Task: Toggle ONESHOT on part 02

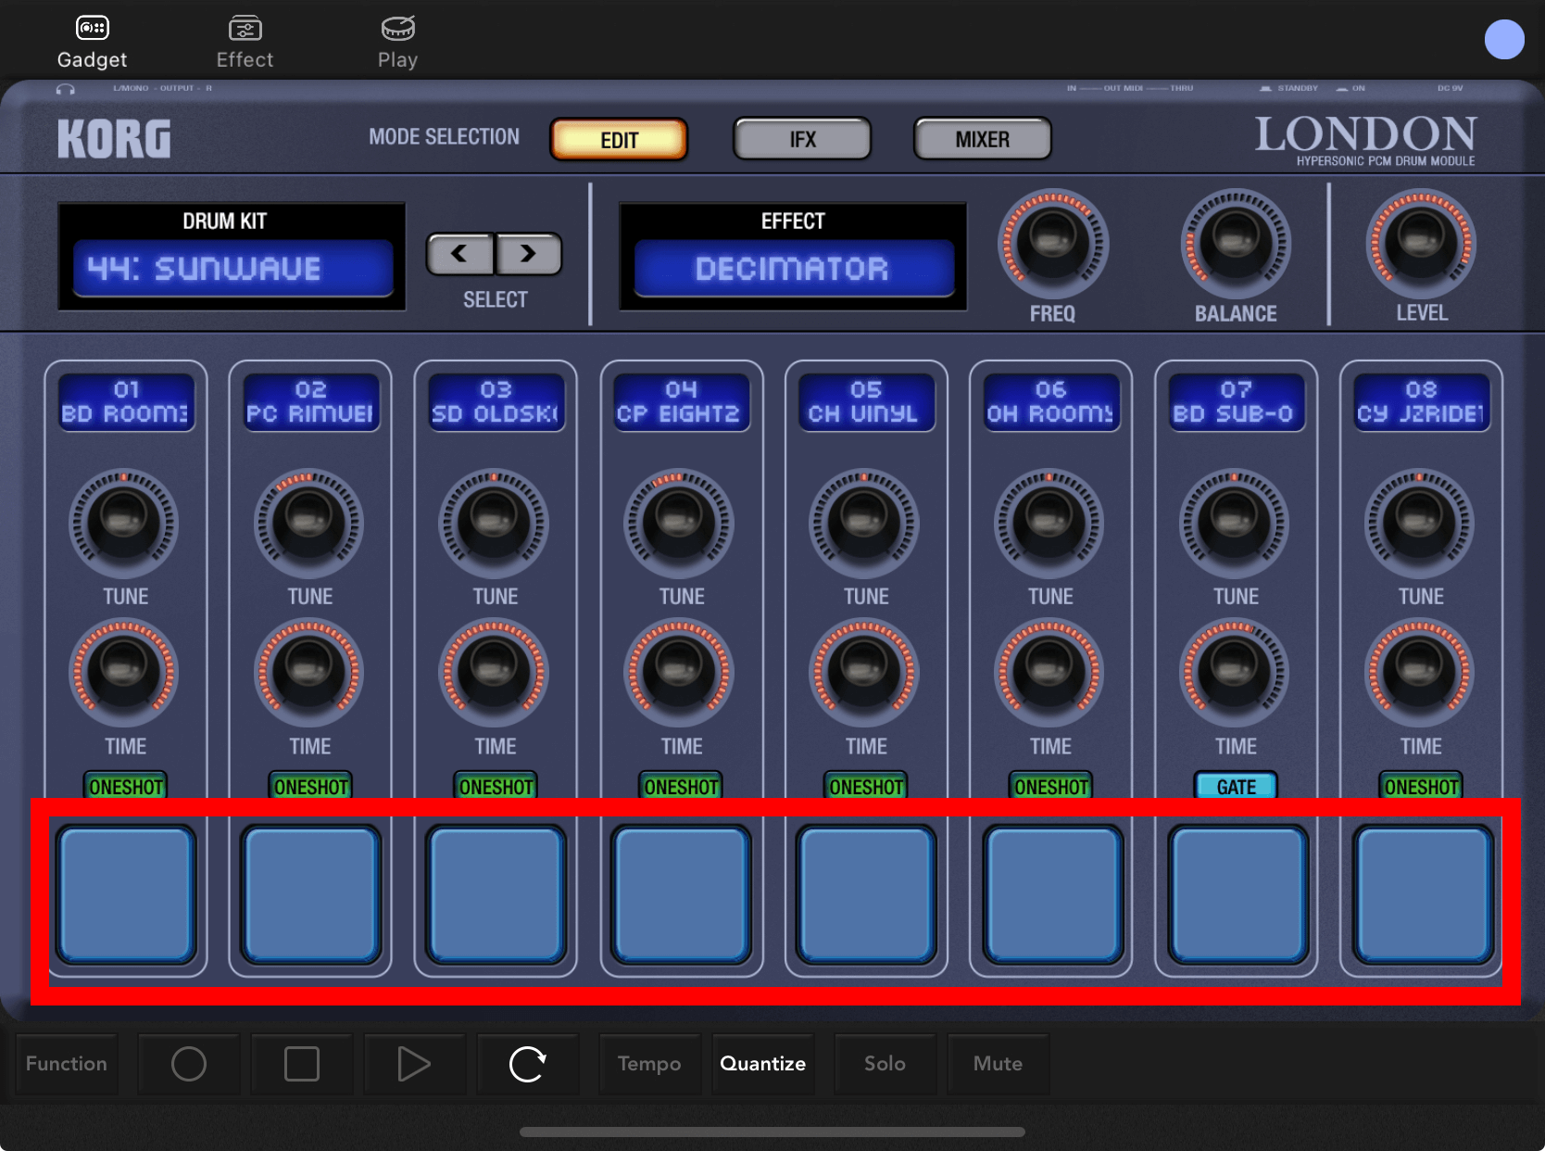Action: point(310,786)
